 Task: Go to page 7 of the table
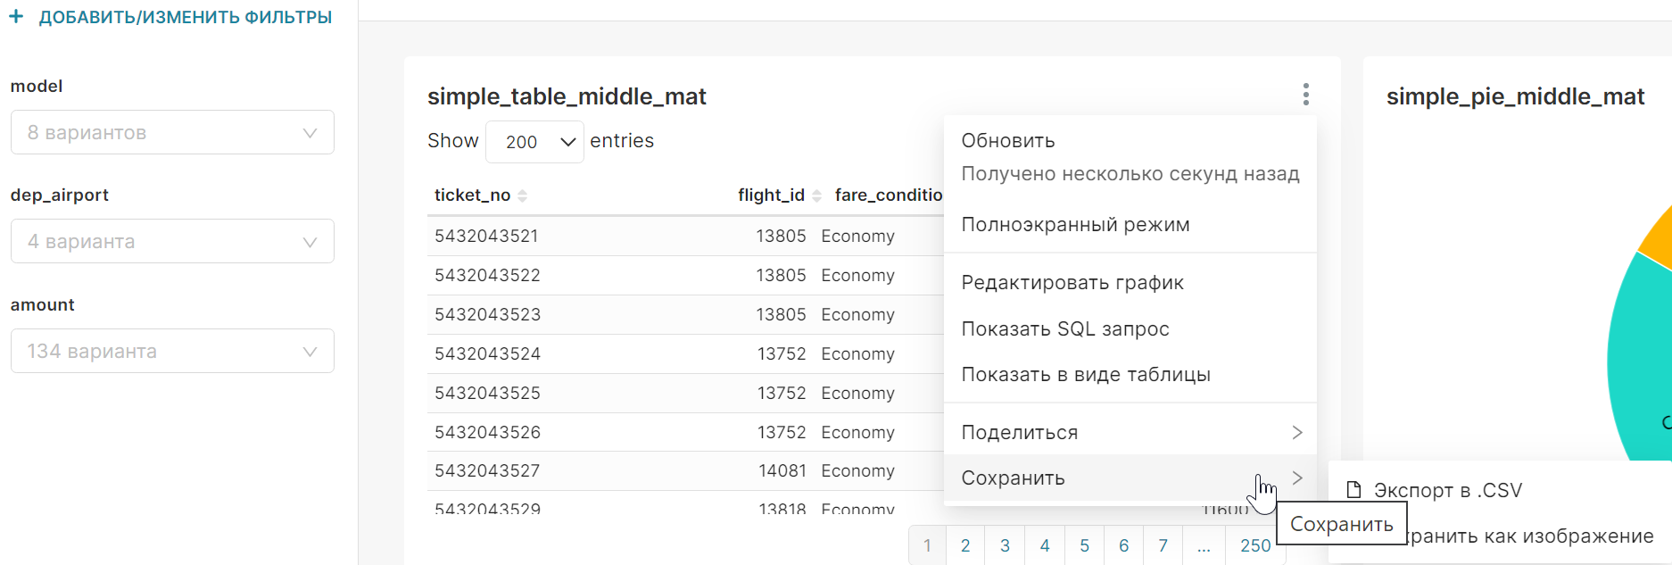coord(1163,545)
